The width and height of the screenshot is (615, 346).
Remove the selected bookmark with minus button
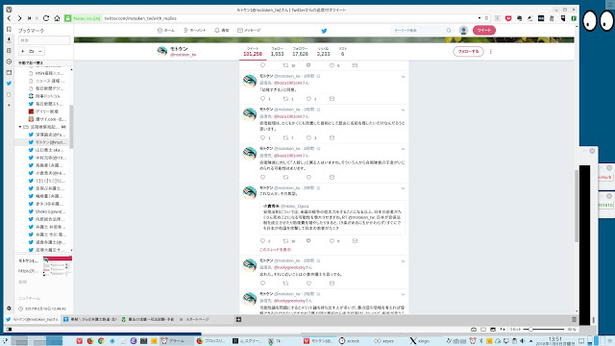point(40,51)
